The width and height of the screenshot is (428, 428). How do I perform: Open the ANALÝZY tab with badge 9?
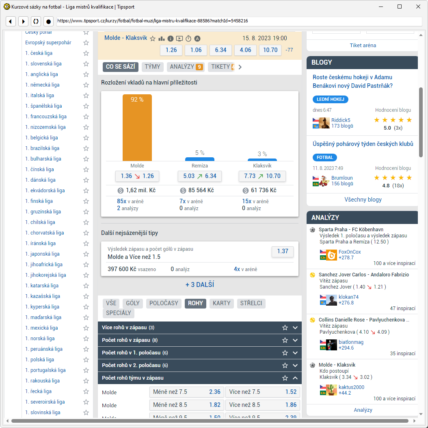tap(186, 67)
